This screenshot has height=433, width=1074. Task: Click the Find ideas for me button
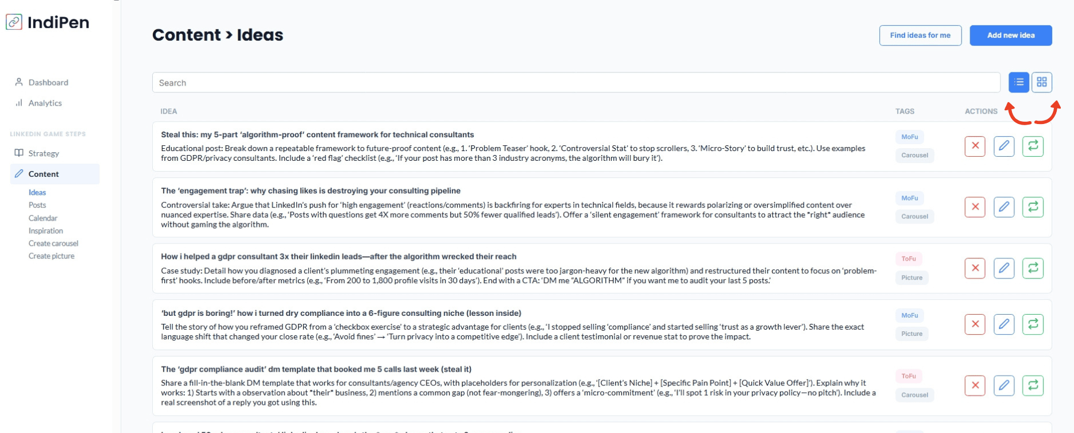tap(920, 36)
